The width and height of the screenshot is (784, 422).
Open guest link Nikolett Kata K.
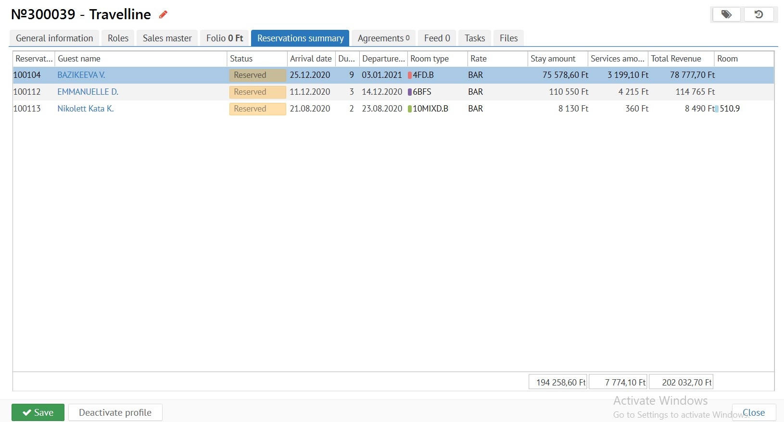(86, 109)
